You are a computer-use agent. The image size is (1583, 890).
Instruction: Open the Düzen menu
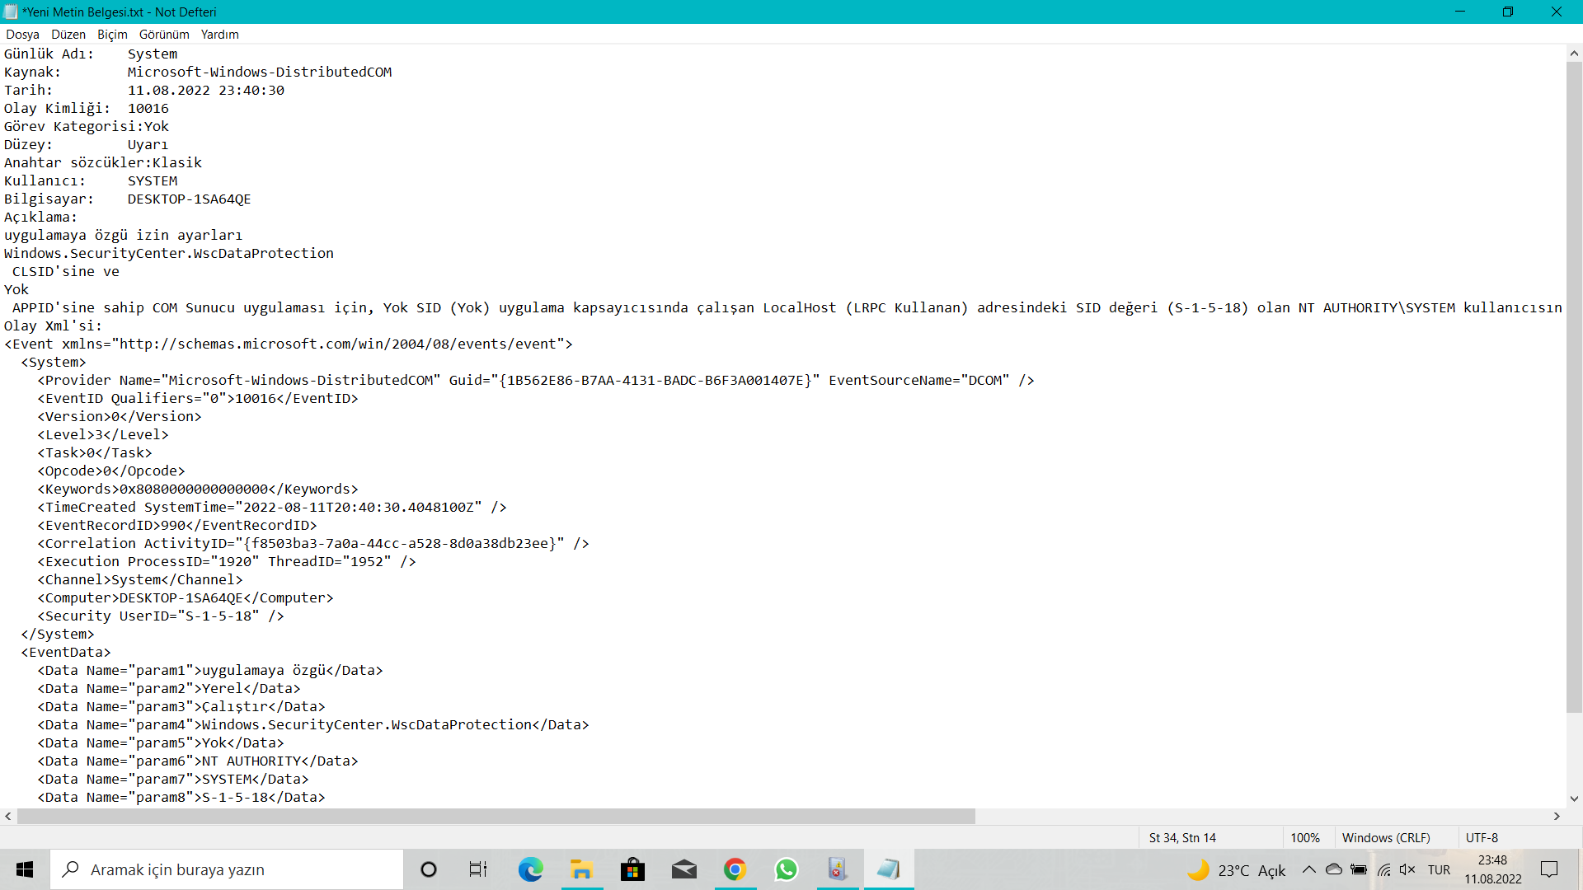[x=68, y=35]
